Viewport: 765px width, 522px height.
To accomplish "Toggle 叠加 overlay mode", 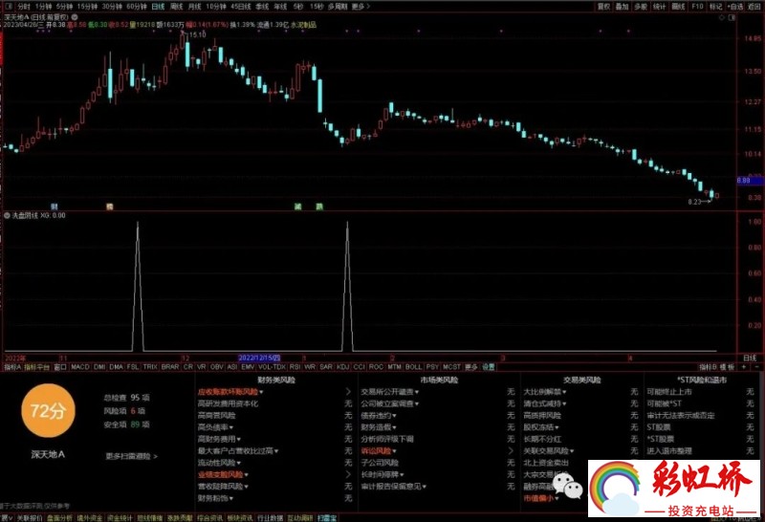I will pyautogui.click(x=623, y=6).
